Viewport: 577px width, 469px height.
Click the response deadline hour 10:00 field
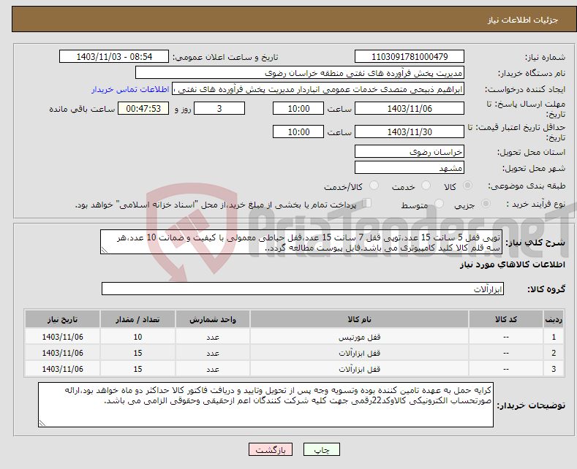[298, 108]
